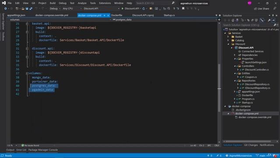This screenshot has height=158, width=280.
Task: Switch to Git Changes panel tab
Action: click(x=251, y=145)
